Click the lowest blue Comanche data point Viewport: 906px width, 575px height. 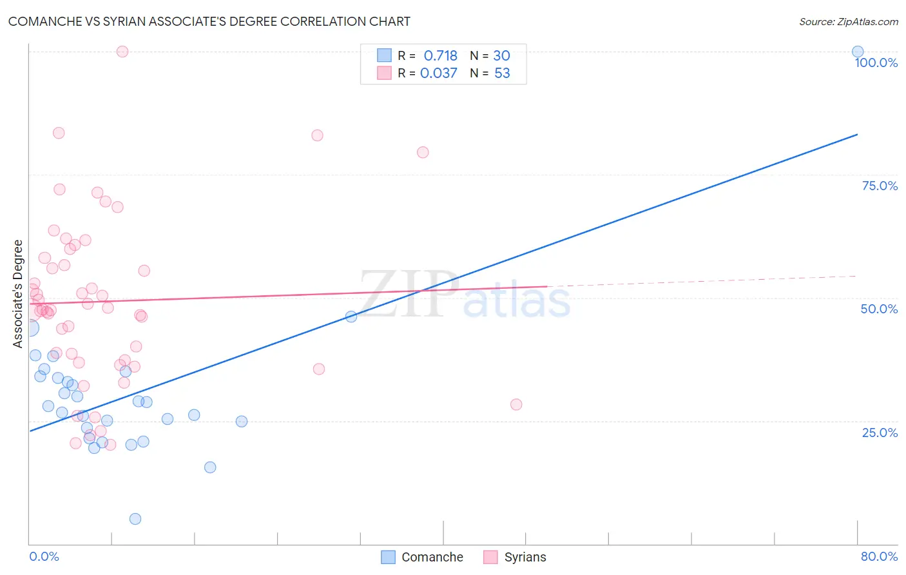click(135, 519)
